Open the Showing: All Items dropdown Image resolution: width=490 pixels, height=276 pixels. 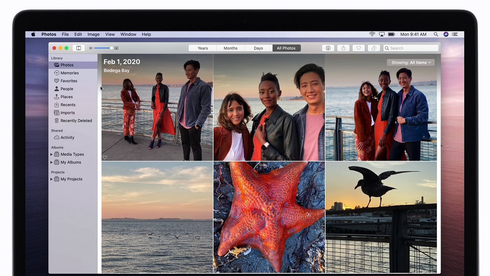pyautogui.click(x=411, y=62)
